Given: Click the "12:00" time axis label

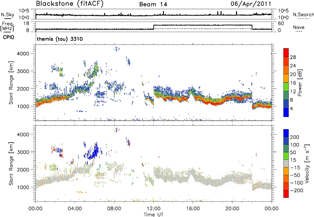Looking at the screenshot, I should coord(153,209).
